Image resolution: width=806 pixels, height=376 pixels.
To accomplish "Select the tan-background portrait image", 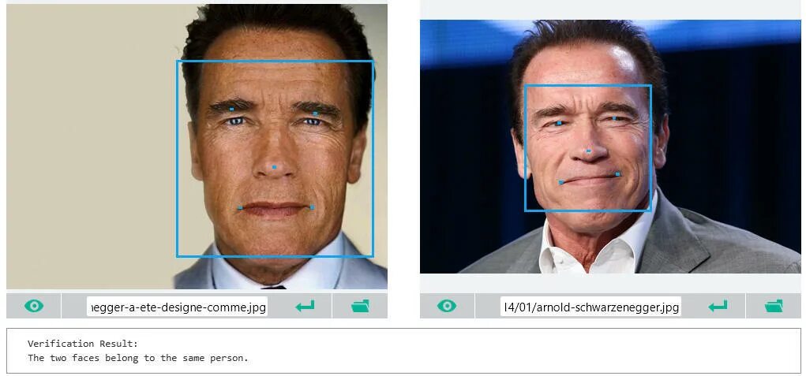I will click(x=197, y=146).
